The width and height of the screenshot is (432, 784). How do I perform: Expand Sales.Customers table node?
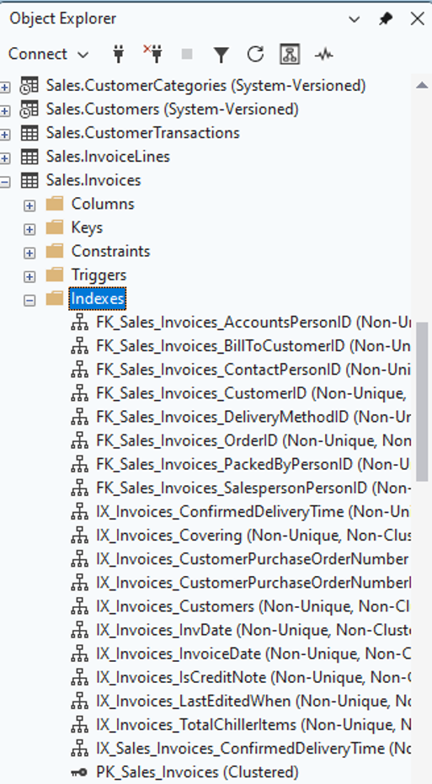(x=5, y=111)
